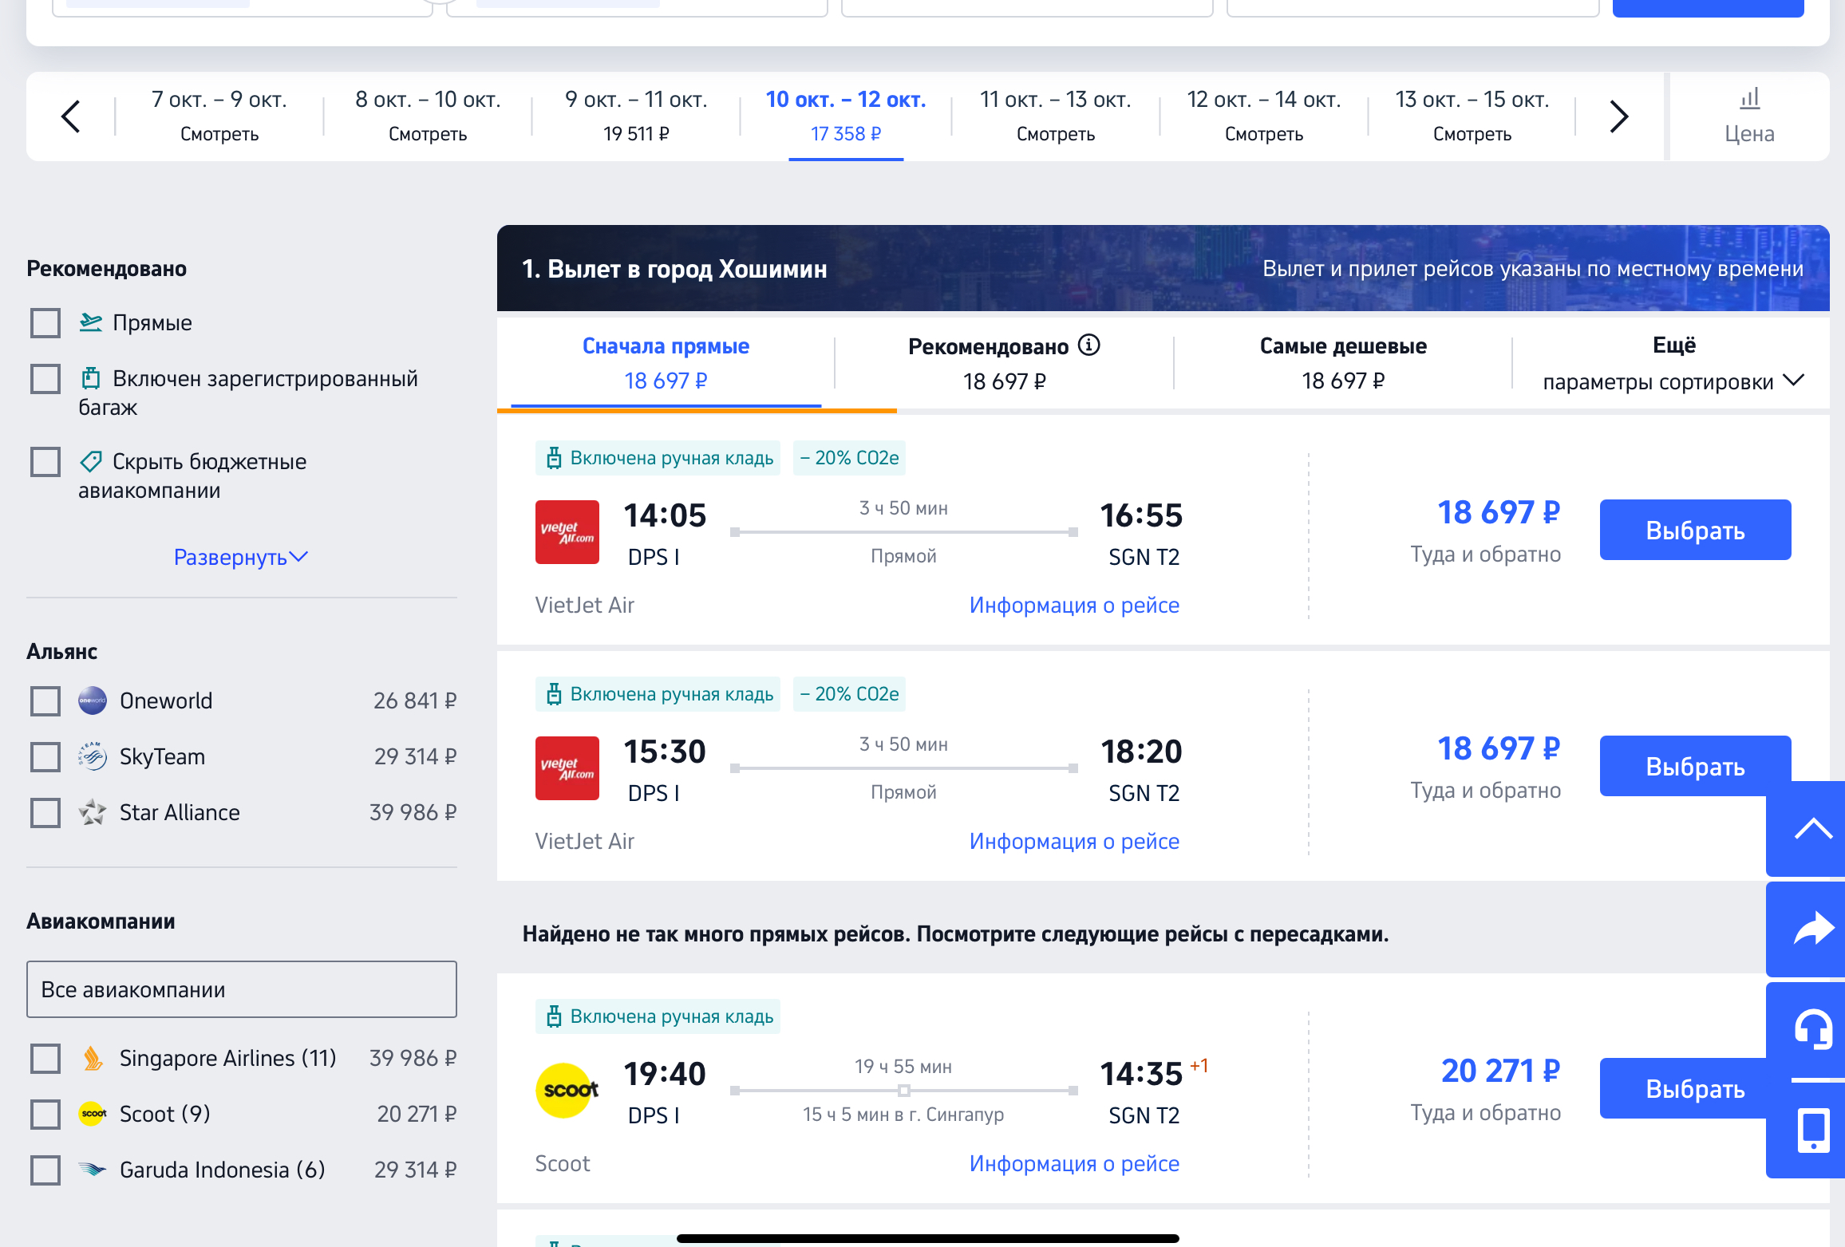Screen dimensions: 1845x1247
Task: Click the mobile app phone icon
Action: click(1812, 1130)
